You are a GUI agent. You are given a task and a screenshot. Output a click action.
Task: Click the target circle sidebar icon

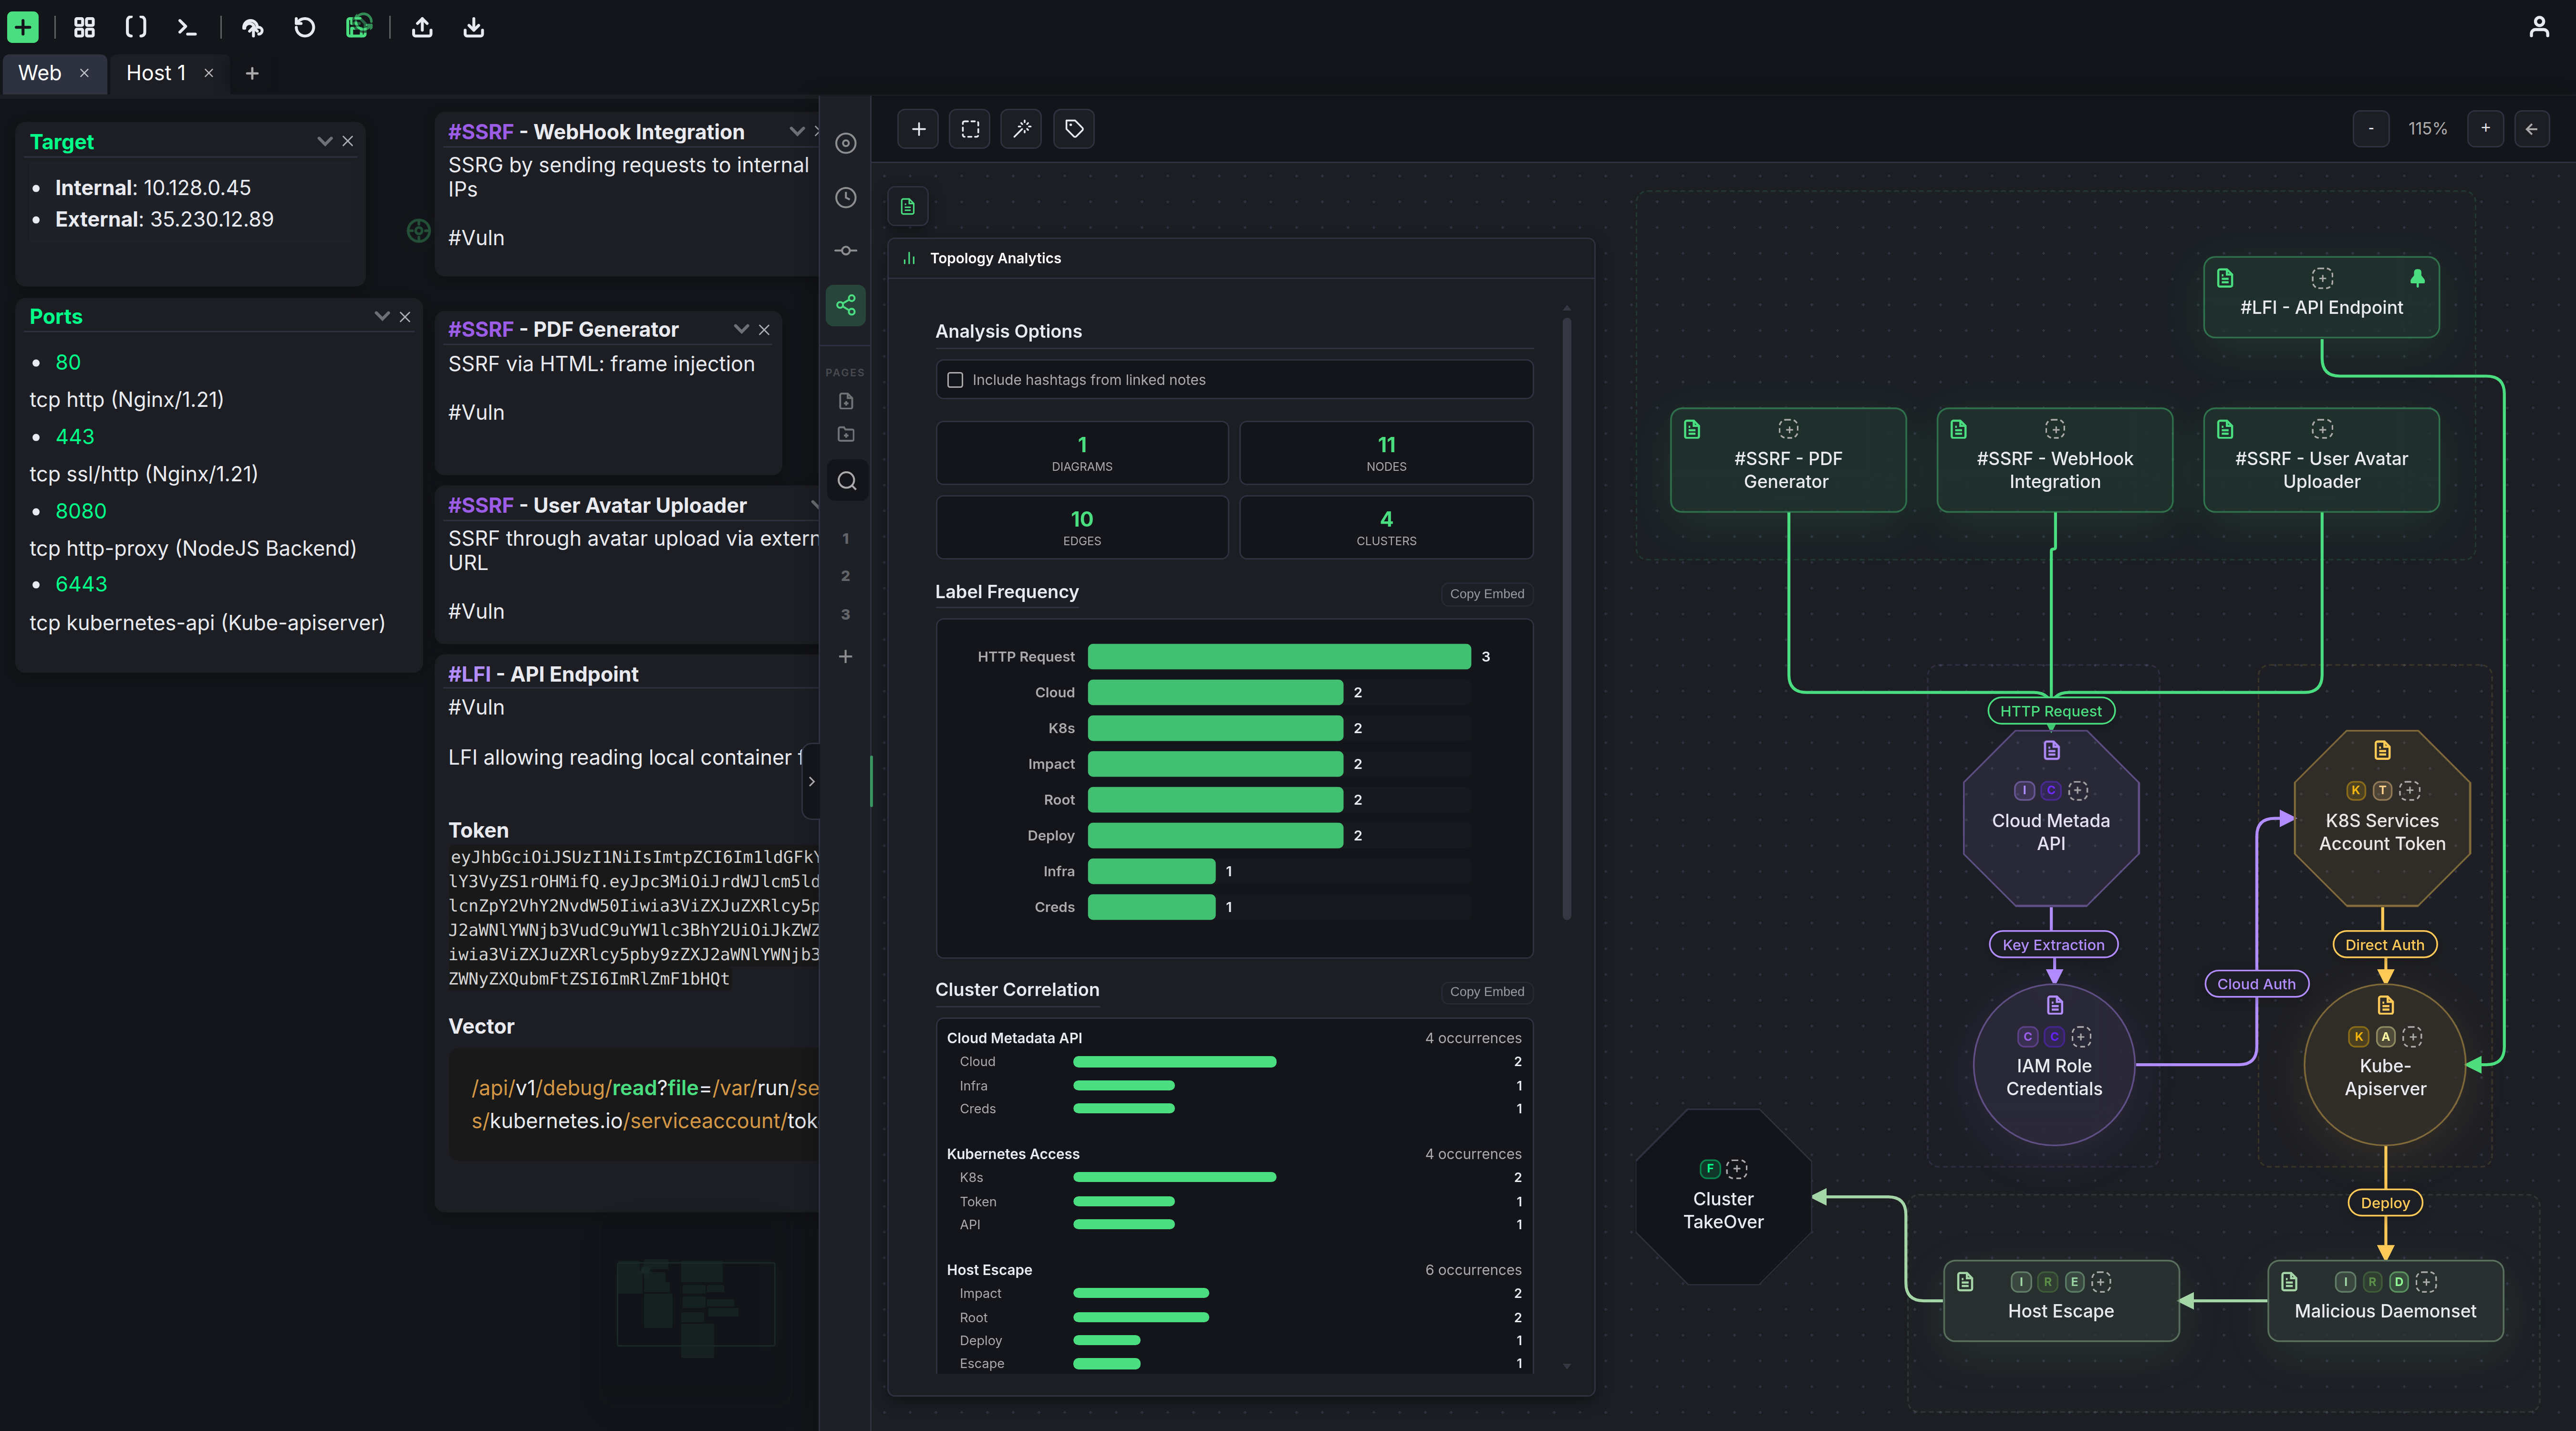(846, 143)
